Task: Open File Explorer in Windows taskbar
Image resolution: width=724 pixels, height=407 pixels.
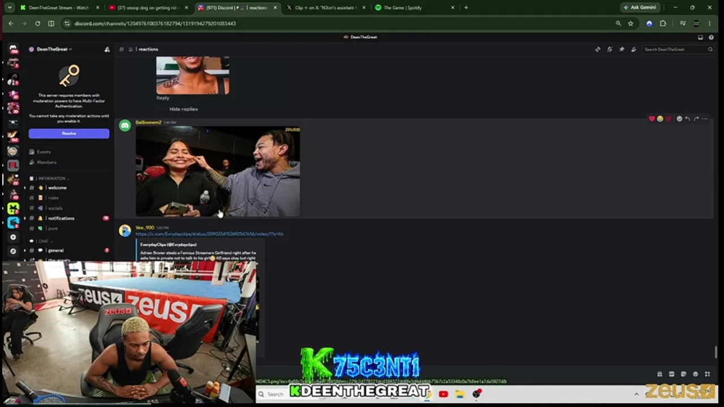Action: click(x=459, y=394)
